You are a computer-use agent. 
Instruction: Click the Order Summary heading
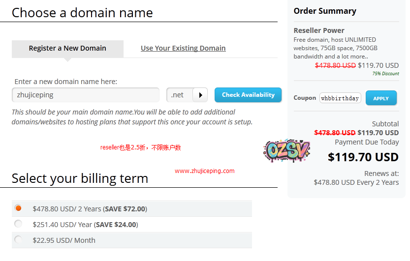click(x=325, y=11)
